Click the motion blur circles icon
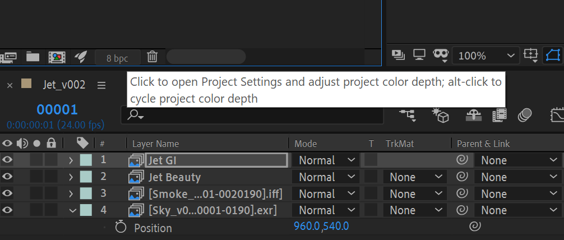The image size is (564, 240). pos(525,115)
